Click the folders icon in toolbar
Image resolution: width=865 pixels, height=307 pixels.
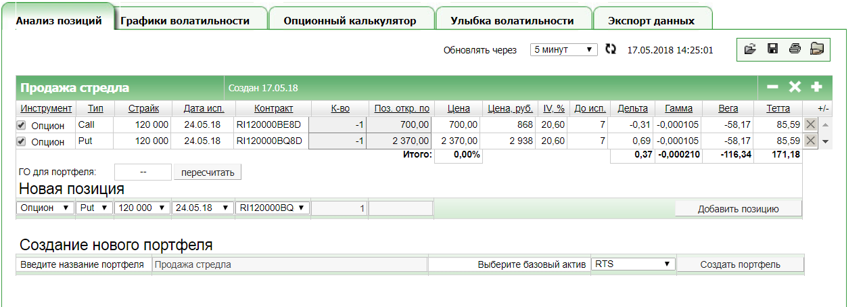pos(817,49)
